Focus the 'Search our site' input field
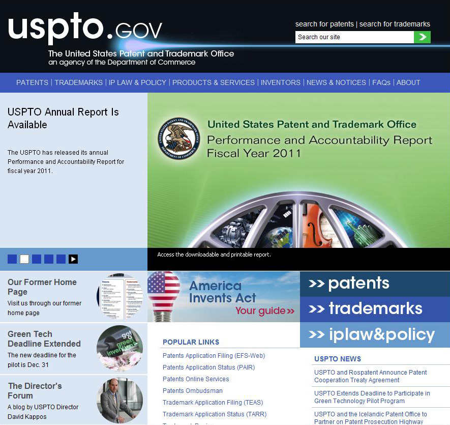Viewport: 450px width, 425px height. pyautogui.click(x=354, y=37)
